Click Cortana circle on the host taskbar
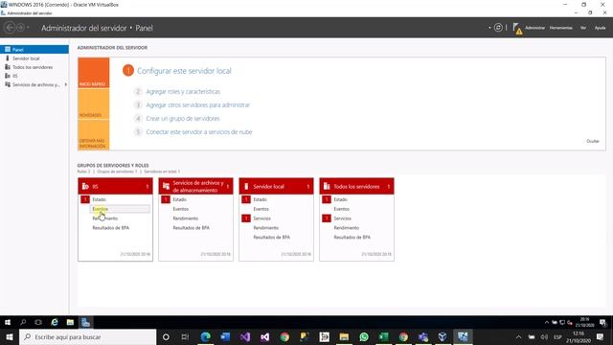 point(166,336)
